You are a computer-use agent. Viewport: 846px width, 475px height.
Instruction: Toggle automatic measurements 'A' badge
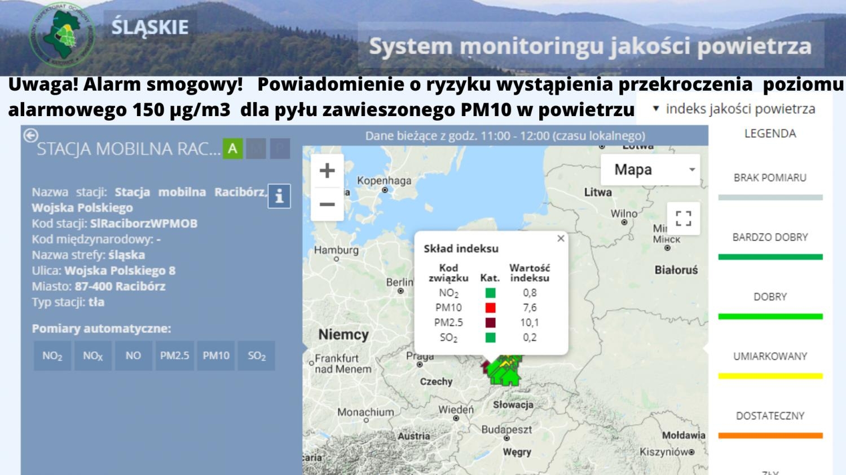232,149
